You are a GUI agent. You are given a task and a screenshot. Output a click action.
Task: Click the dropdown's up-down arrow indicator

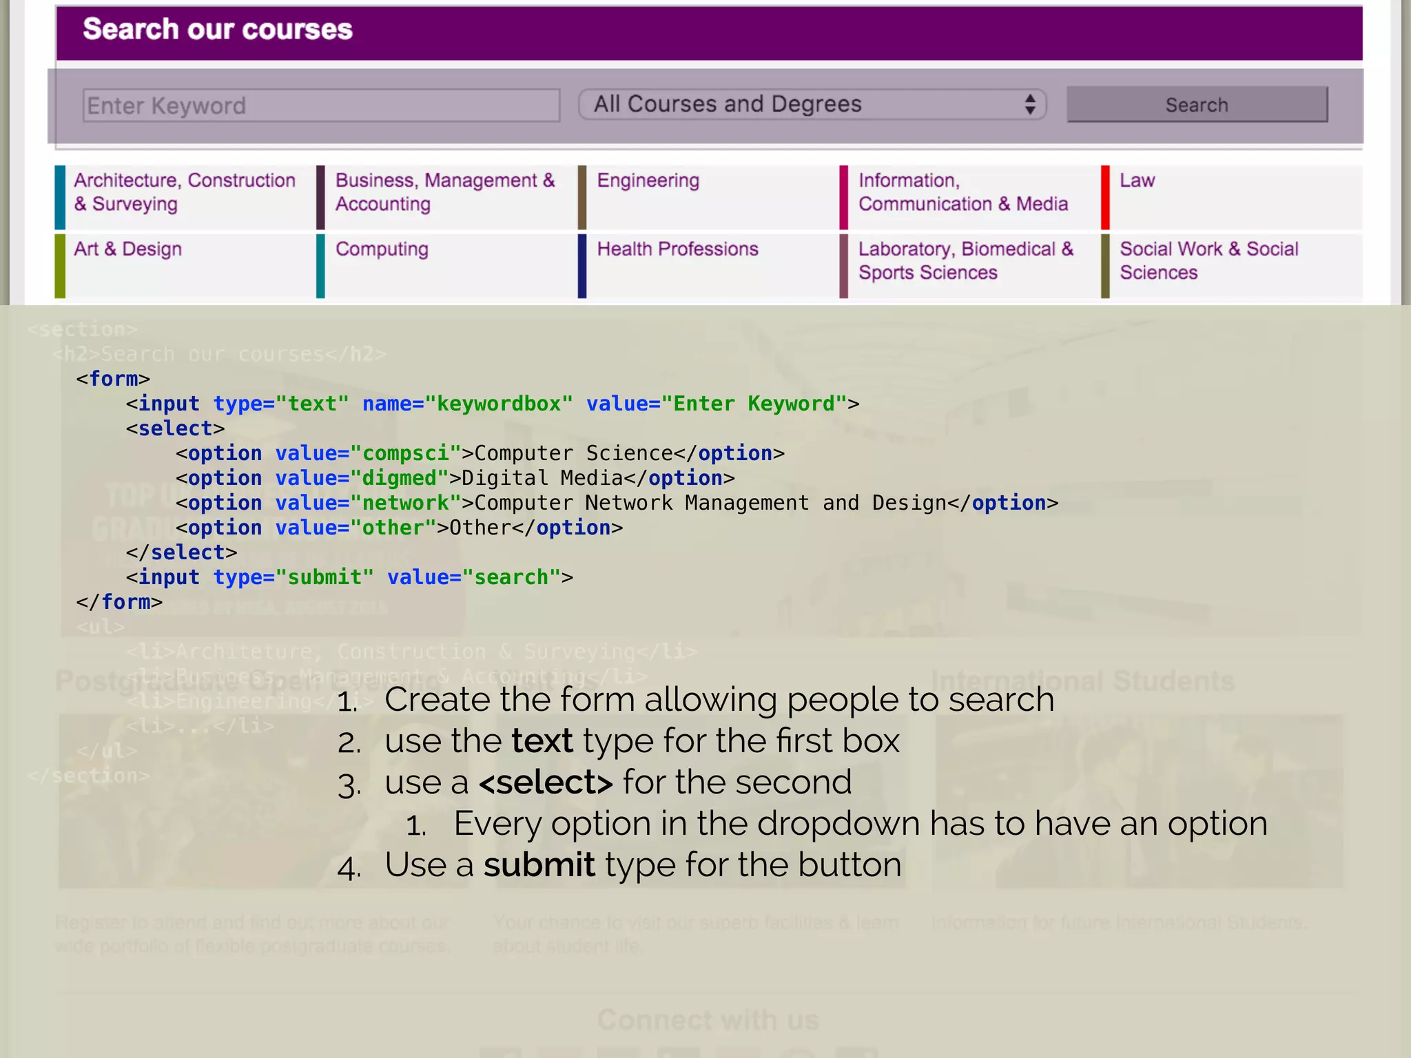1029,105
